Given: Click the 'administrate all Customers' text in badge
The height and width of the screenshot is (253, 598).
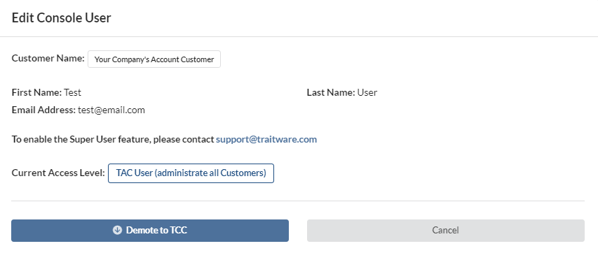Looking at the screenshot, I should (210, 173).
